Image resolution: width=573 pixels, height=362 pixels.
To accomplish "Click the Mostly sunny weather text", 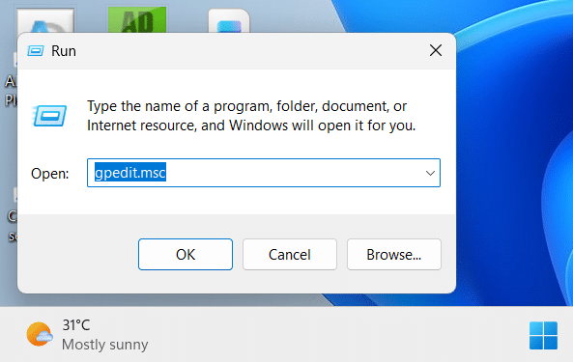I will 105,345.
